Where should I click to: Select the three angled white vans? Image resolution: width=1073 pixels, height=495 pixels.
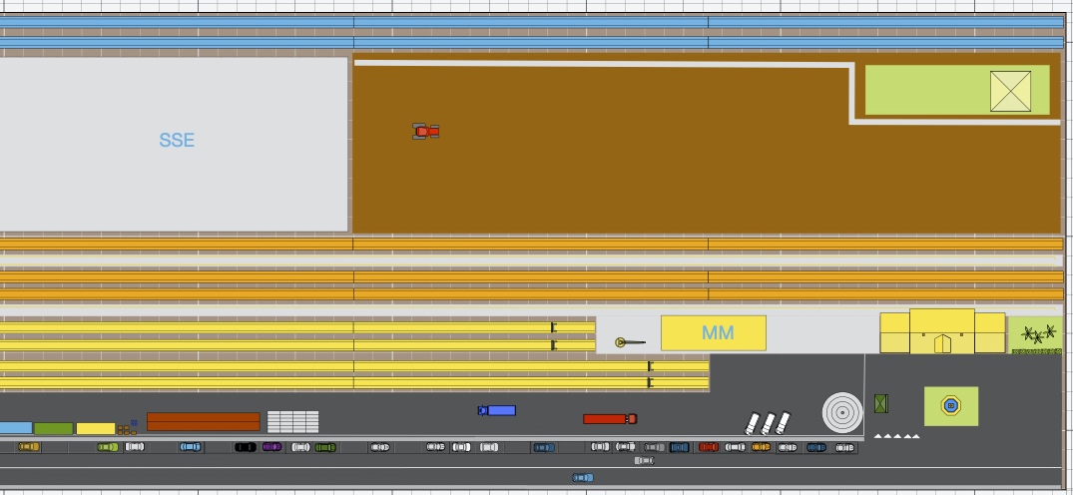pos(769,423)
